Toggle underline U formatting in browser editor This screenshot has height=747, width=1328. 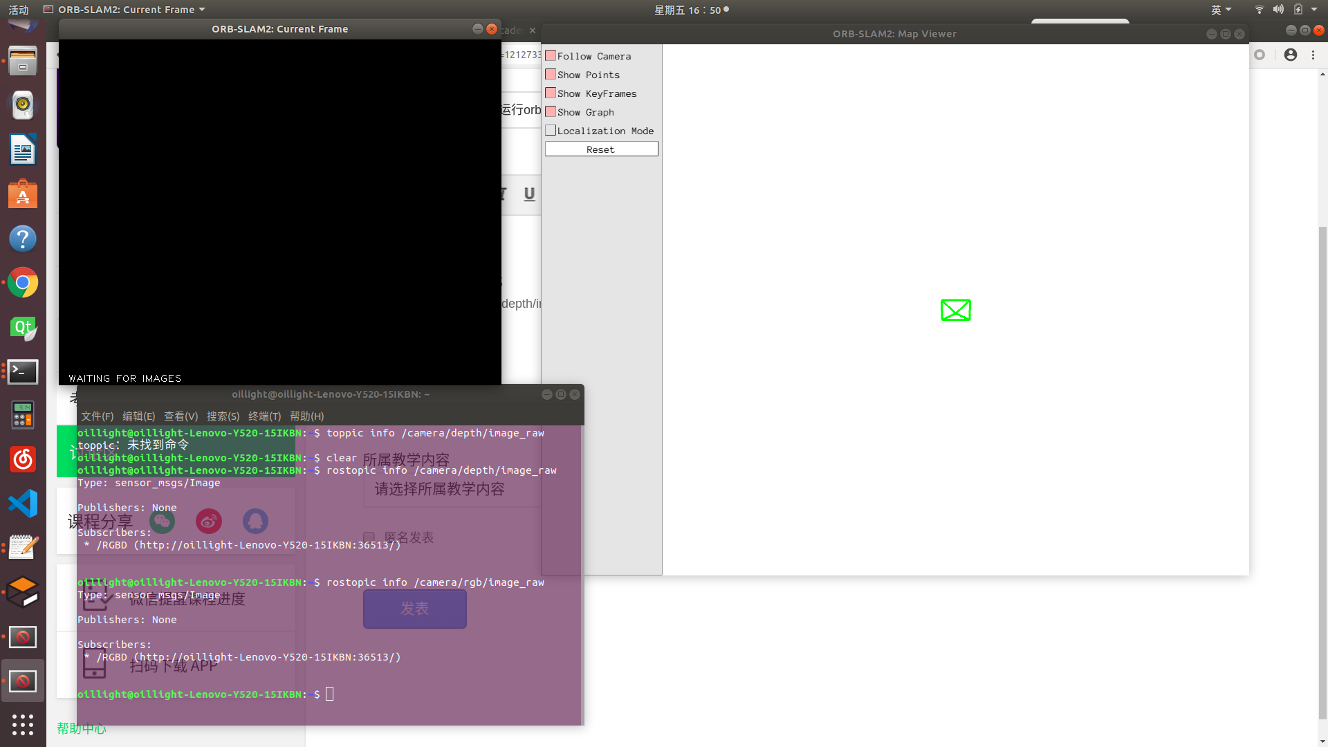[529, 194]
